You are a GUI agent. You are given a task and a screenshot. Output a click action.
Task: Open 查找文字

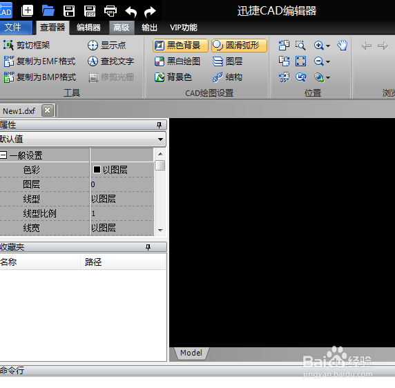tap(111, 61)
